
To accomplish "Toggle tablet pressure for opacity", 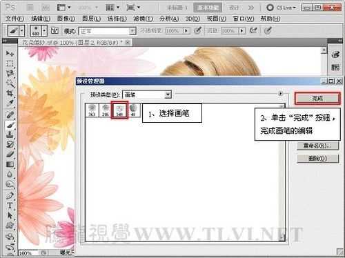I will point(198,30).
